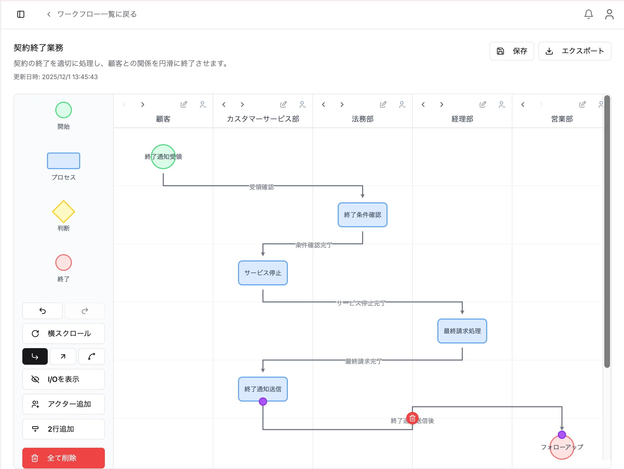Select the straight arrow connector style
624x469 pixels.
click(63, 356)
